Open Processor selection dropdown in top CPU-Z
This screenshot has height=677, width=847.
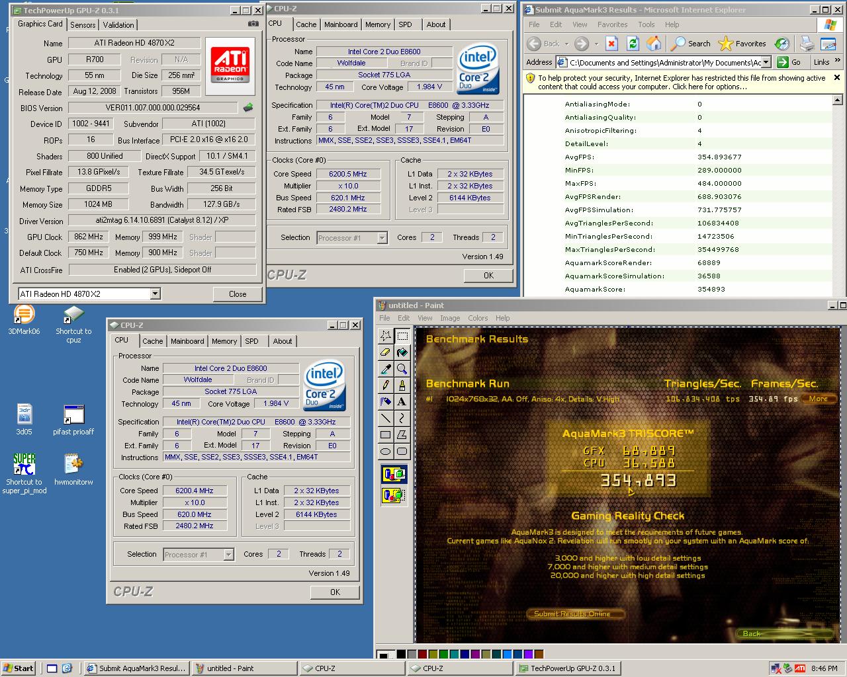pyautogui.click(x=382, y=238)
